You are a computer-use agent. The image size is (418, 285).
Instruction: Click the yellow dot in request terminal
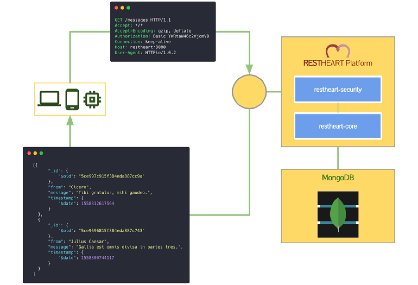pyautogui.click(x=122, y=8)
